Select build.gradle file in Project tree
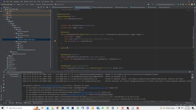Screen dimensions: 196x110 click(11, 60)
